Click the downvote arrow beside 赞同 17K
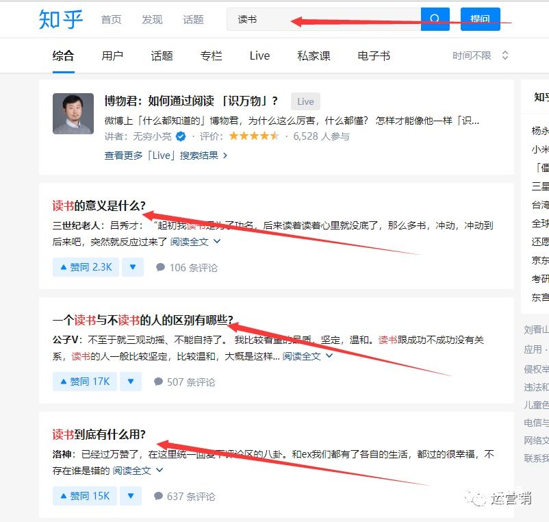549x522 pixels. (131, 382)
